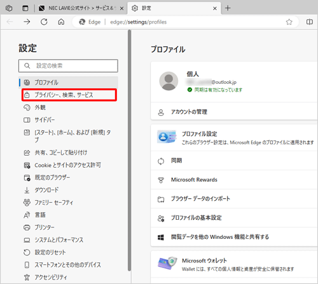Open プリンター settings
Viewport: 318px width, 284px height.
pos(68,227)
